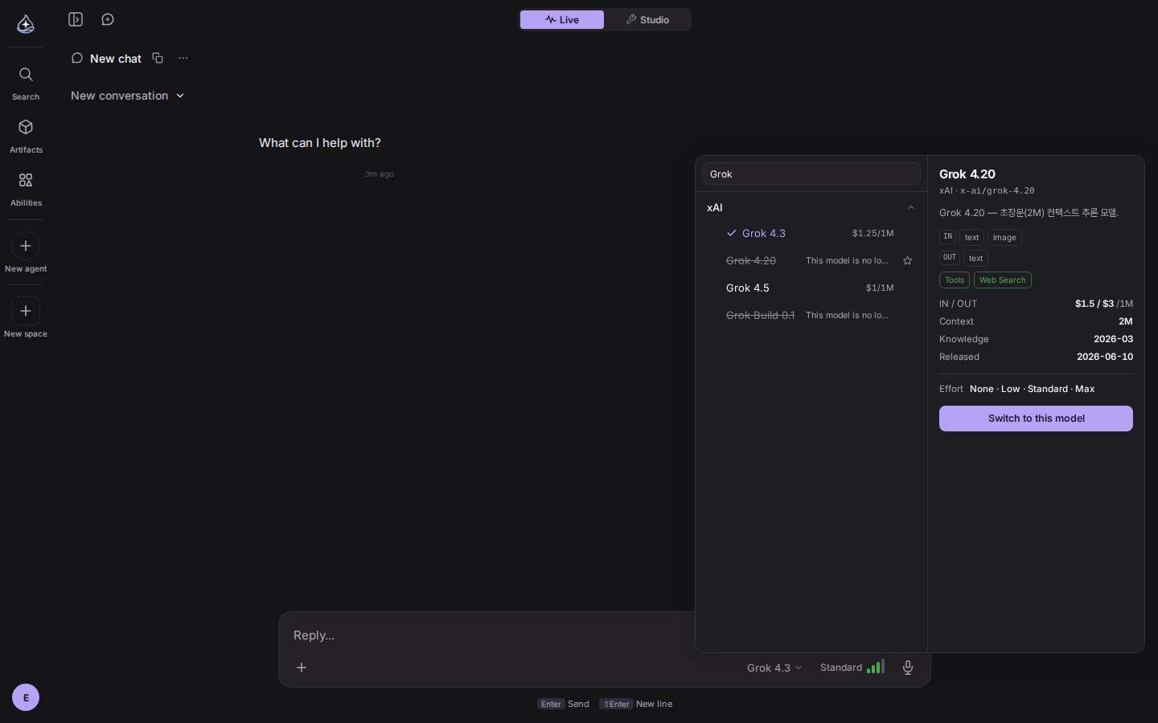
Task: Select the Grok 4.20 model row
Action: tap(811, 260)
